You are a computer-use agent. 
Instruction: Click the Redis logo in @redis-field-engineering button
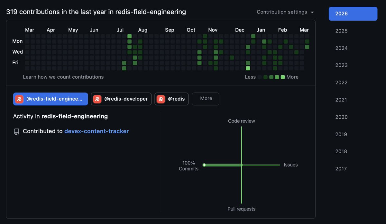point(20,99)
